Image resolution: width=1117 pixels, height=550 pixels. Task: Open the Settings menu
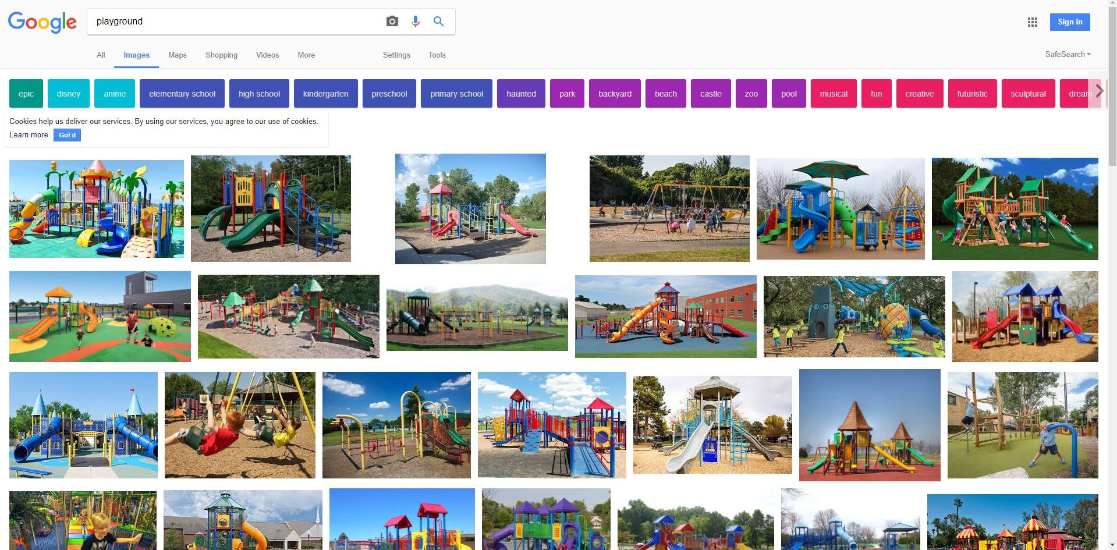click(396, 55)
